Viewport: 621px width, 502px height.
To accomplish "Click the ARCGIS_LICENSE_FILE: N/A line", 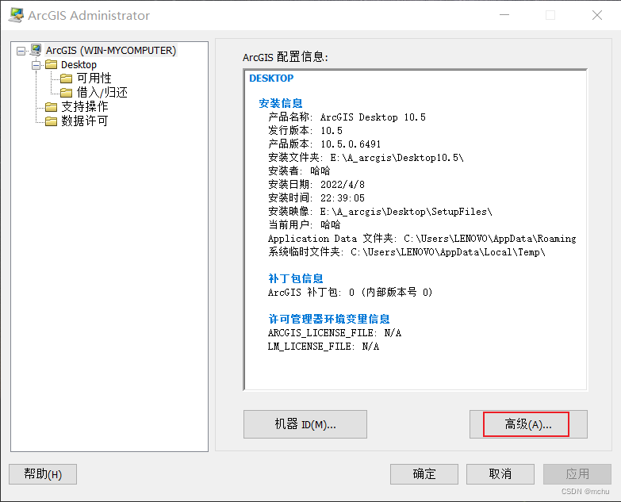I will 335,332.
